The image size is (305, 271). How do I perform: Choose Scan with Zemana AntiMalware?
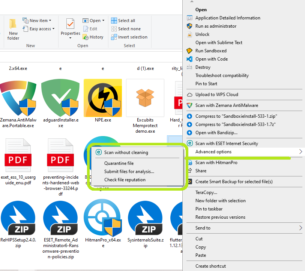pos(244,105)
